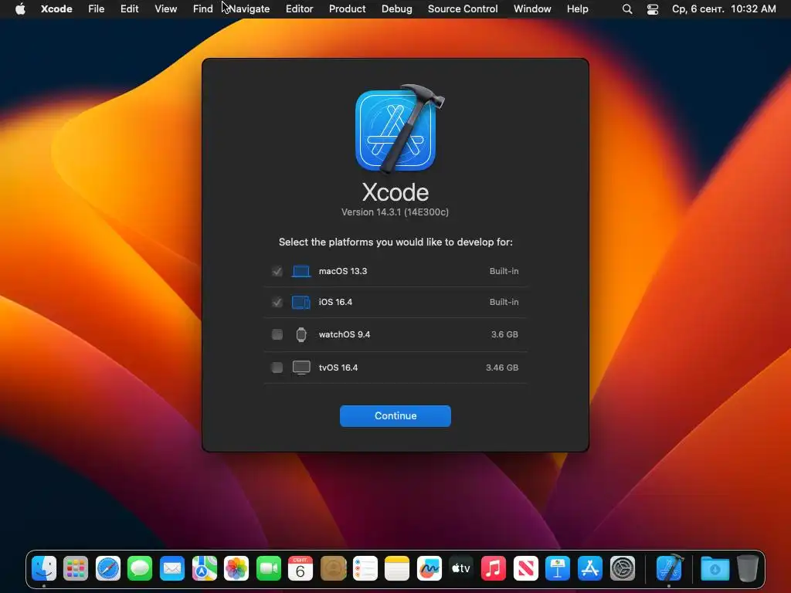791x593 pixels.
Task: Open the Help menu
Action: point(577,9)
